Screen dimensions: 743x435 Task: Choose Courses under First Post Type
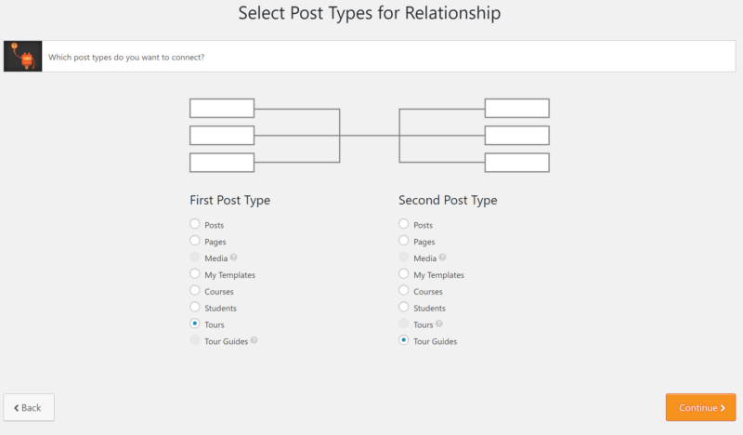point(195,290)
